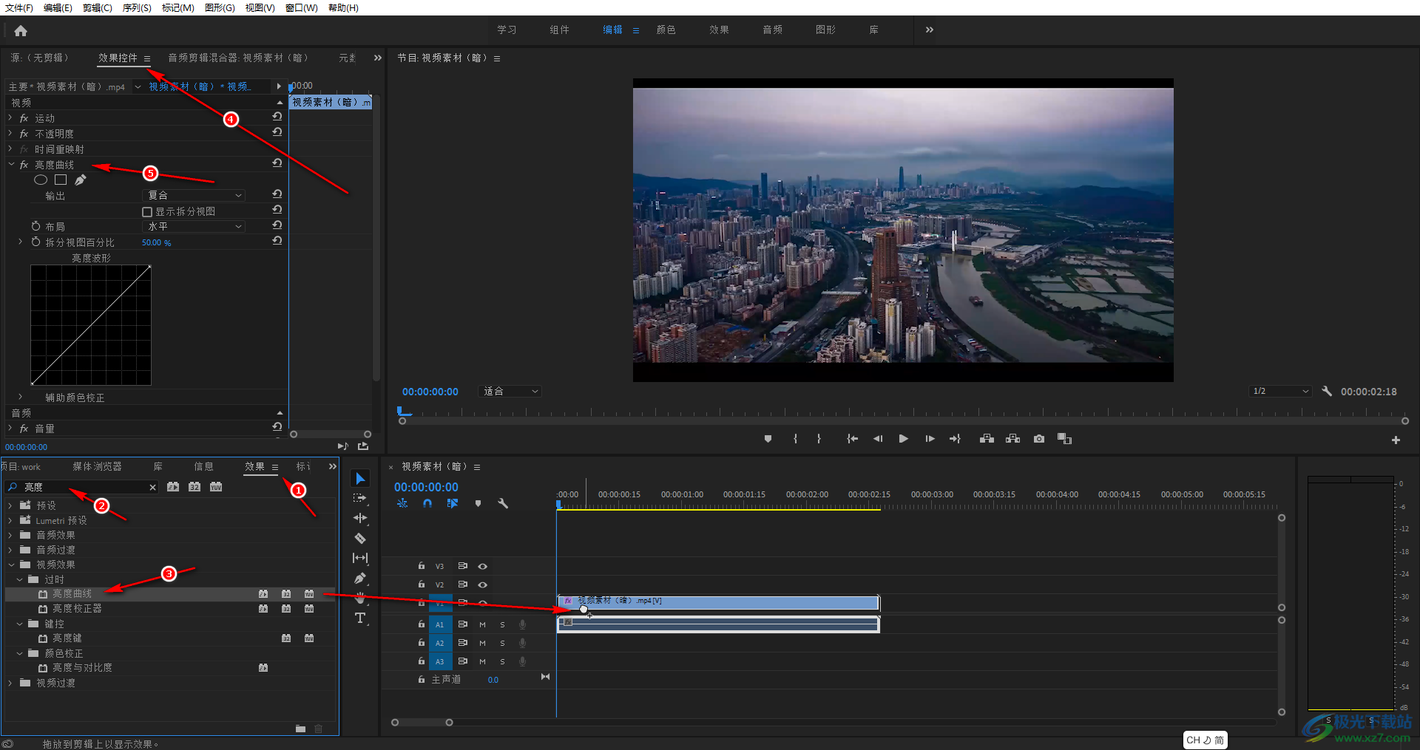Expand the 视频过渡 folder
Screen dimensions: 1420x750
point(10,683)
